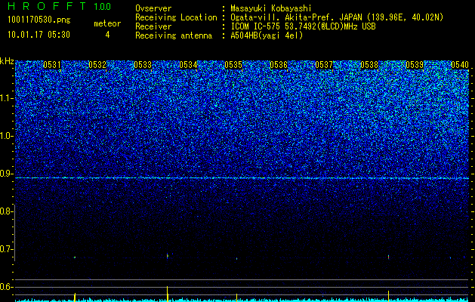475x302 pixels.
Task: Click the 'meteor' label
Action: [x=107, y=23]
